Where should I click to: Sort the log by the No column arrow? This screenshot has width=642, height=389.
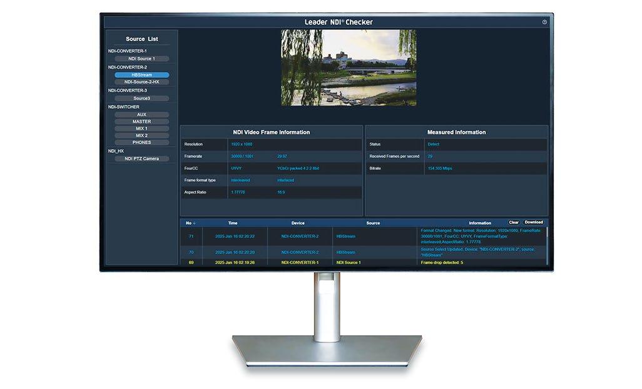194,223
